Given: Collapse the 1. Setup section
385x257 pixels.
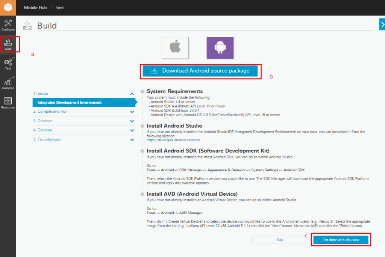Looking at the screenshot, I should 132,94.
